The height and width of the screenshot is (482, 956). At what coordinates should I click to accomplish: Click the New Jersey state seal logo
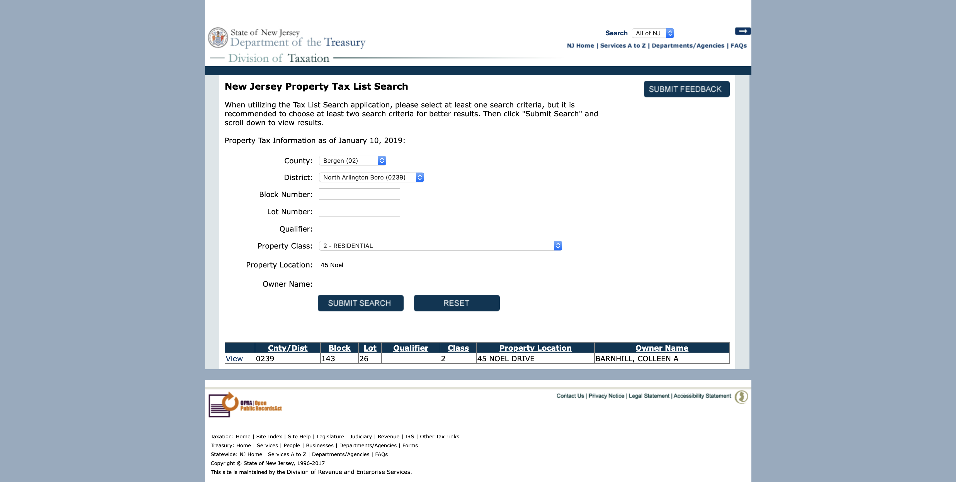[217, 37]
